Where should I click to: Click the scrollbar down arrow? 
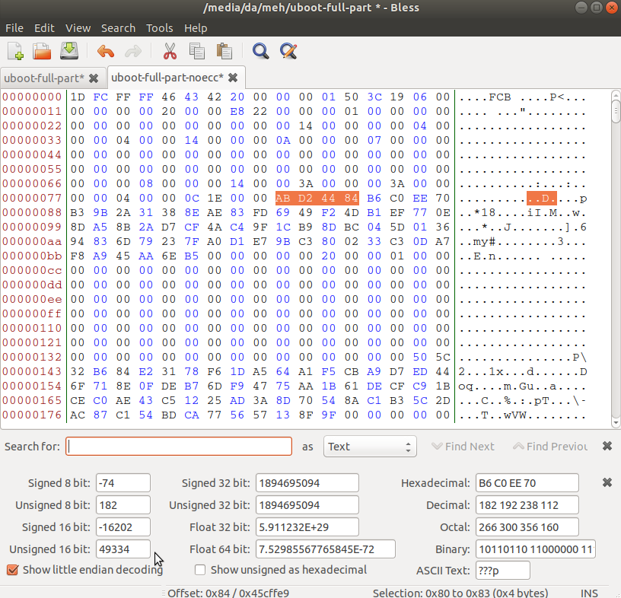pos(616,423)
